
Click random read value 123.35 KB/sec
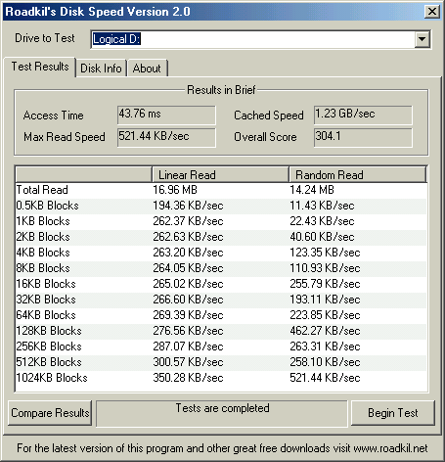pos(325,253)
